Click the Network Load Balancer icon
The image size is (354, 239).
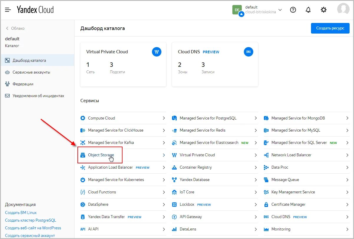point(266,155)
